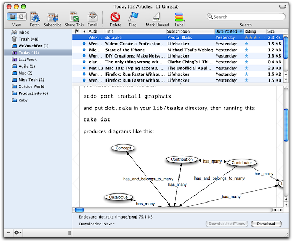
Task: Click the sidebar resize grip handle
Action: 69,233
